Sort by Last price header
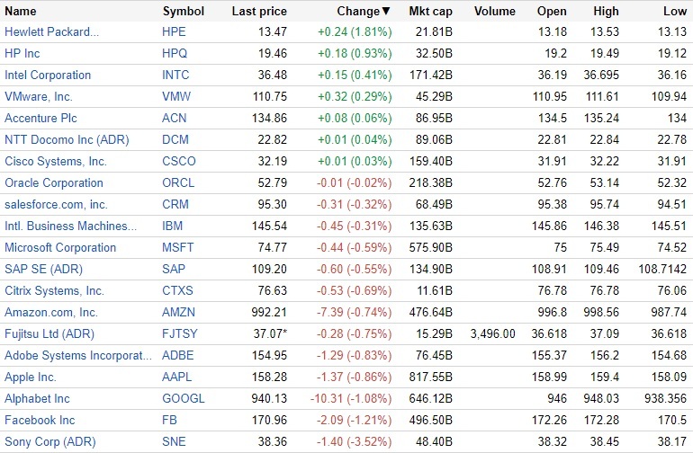693x453 pixels. click(259, 12)
